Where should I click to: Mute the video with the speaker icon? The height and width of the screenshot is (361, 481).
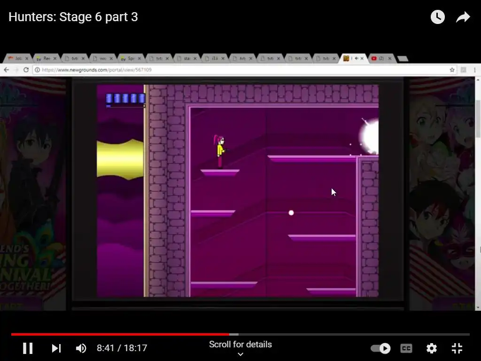tap(81, 348)
